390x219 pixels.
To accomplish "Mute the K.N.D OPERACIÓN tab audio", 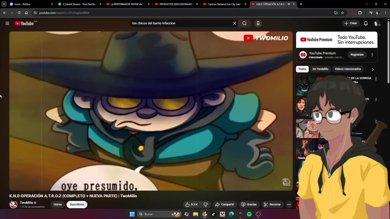I will [289, 4].
